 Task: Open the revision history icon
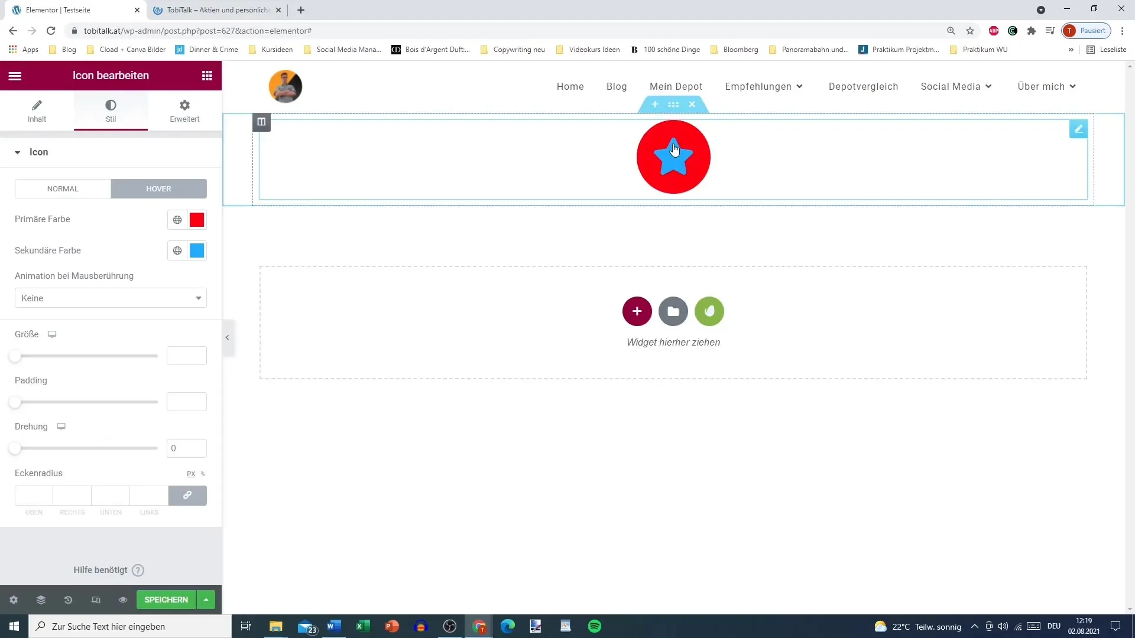pyautogui.click(x=68, y=600)
